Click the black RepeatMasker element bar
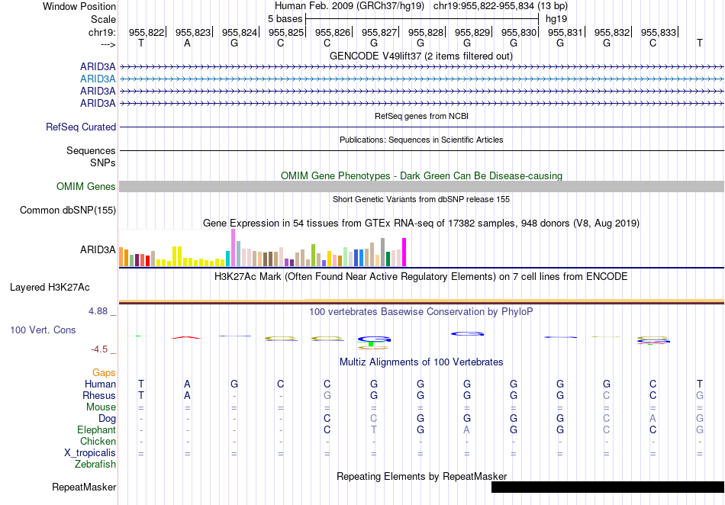 coord(607,487)
